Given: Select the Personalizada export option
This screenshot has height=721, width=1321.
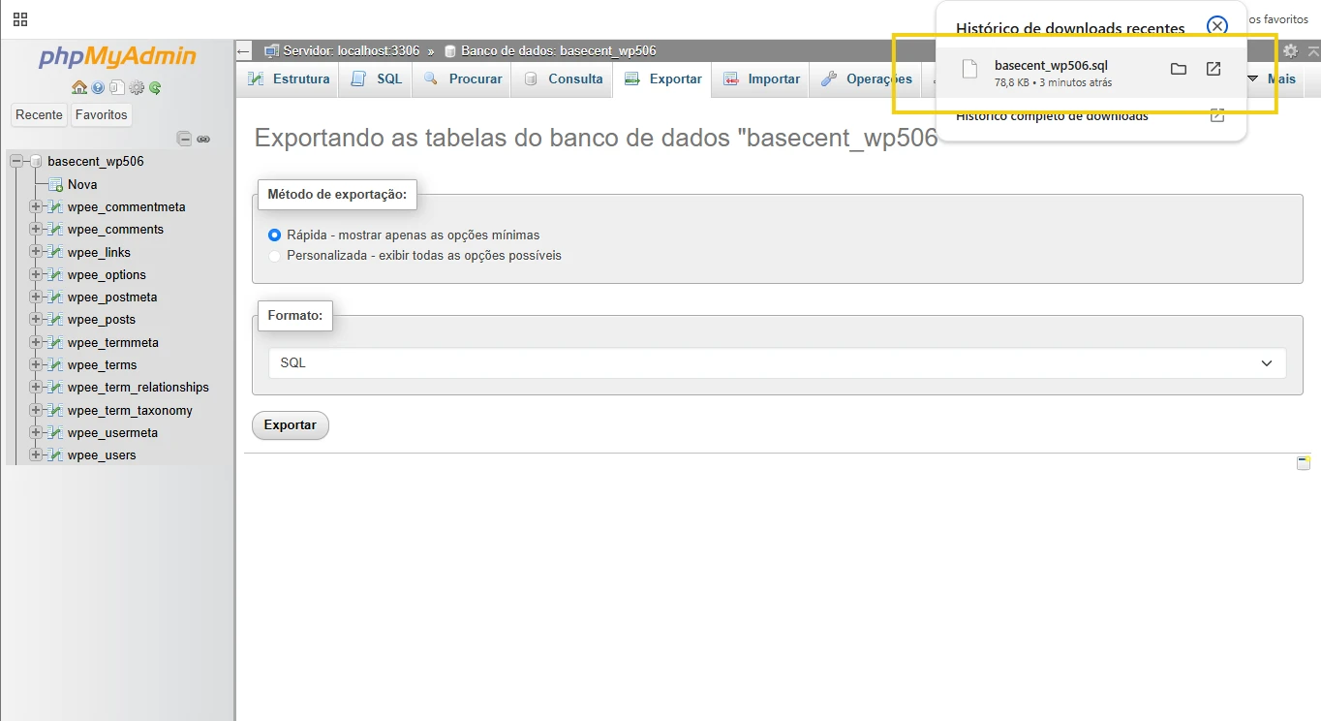Looking at the screenshot, I should click(x=273, y=256).
